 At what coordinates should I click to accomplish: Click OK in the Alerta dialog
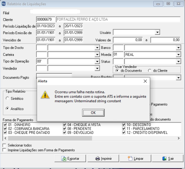pyautogui.click(x=93, y=113)
